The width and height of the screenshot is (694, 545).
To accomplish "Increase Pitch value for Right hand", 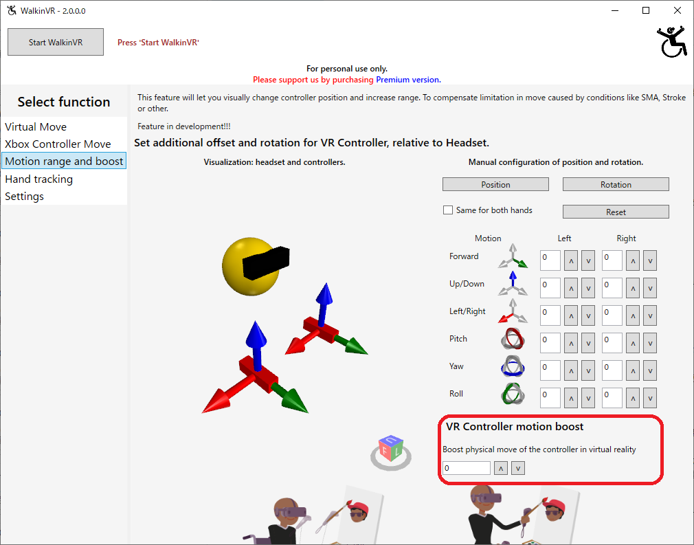I will 633,343.
